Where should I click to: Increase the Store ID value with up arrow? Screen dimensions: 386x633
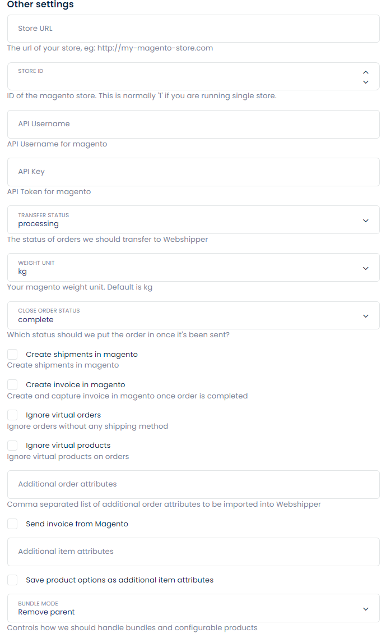tap(366, 72)
